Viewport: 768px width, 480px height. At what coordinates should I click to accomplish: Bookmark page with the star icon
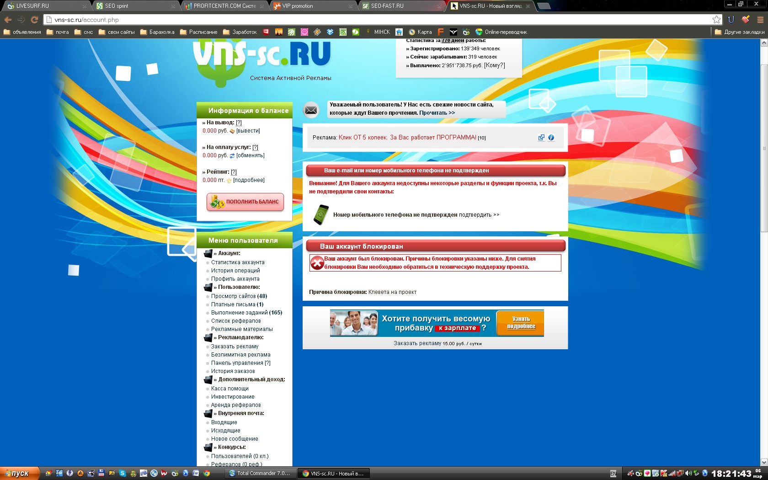pyautogui.click(x=716, y=20)
